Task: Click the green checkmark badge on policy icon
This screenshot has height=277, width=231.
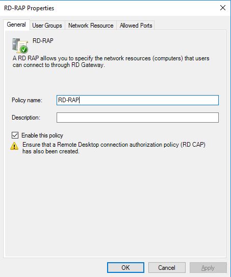Action: (24, 50)
